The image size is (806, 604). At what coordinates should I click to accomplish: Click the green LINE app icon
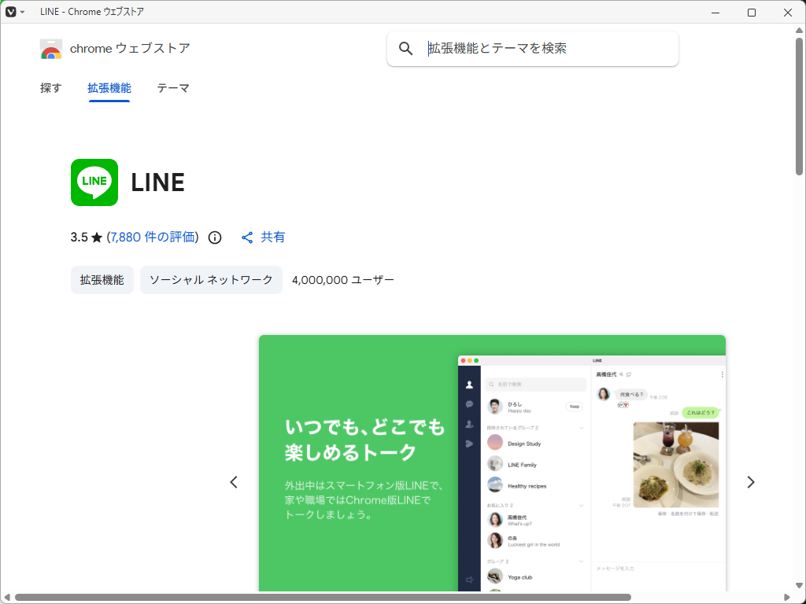pyautogui.click(x=94, y=182)
